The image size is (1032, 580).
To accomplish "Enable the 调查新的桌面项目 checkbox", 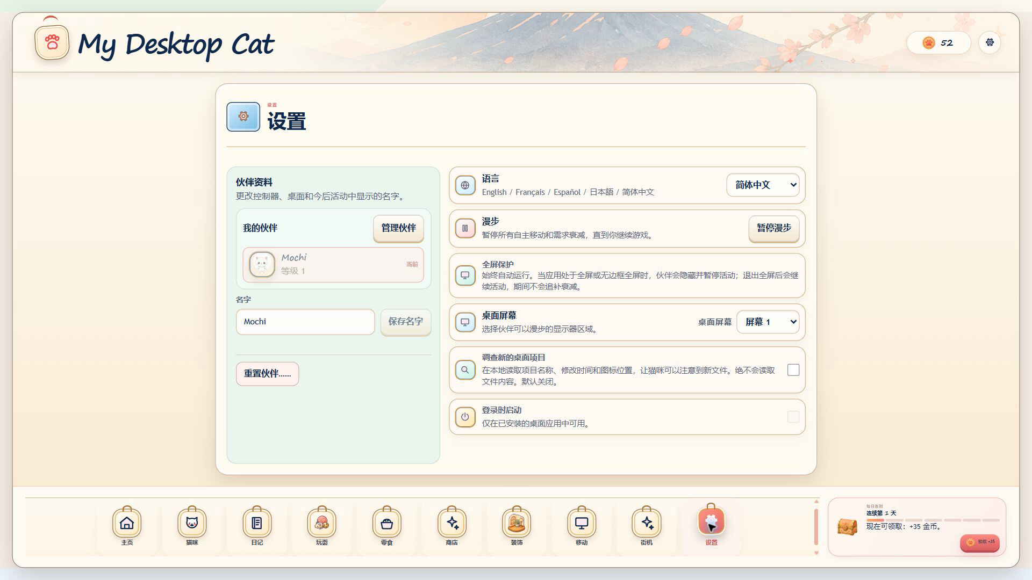I will point(793,370).
